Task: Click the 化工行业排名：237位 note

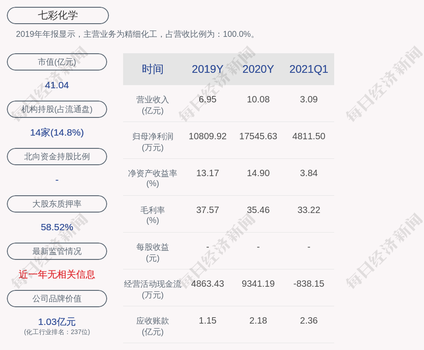Action: click(57, 332)
